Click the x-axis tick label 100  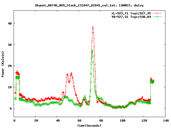pos(123,121)
